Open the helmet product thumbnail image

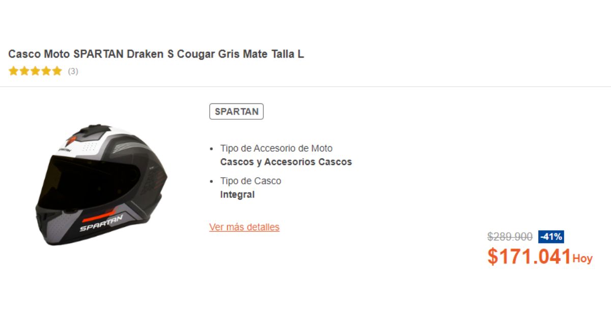(x=101, y=184)
